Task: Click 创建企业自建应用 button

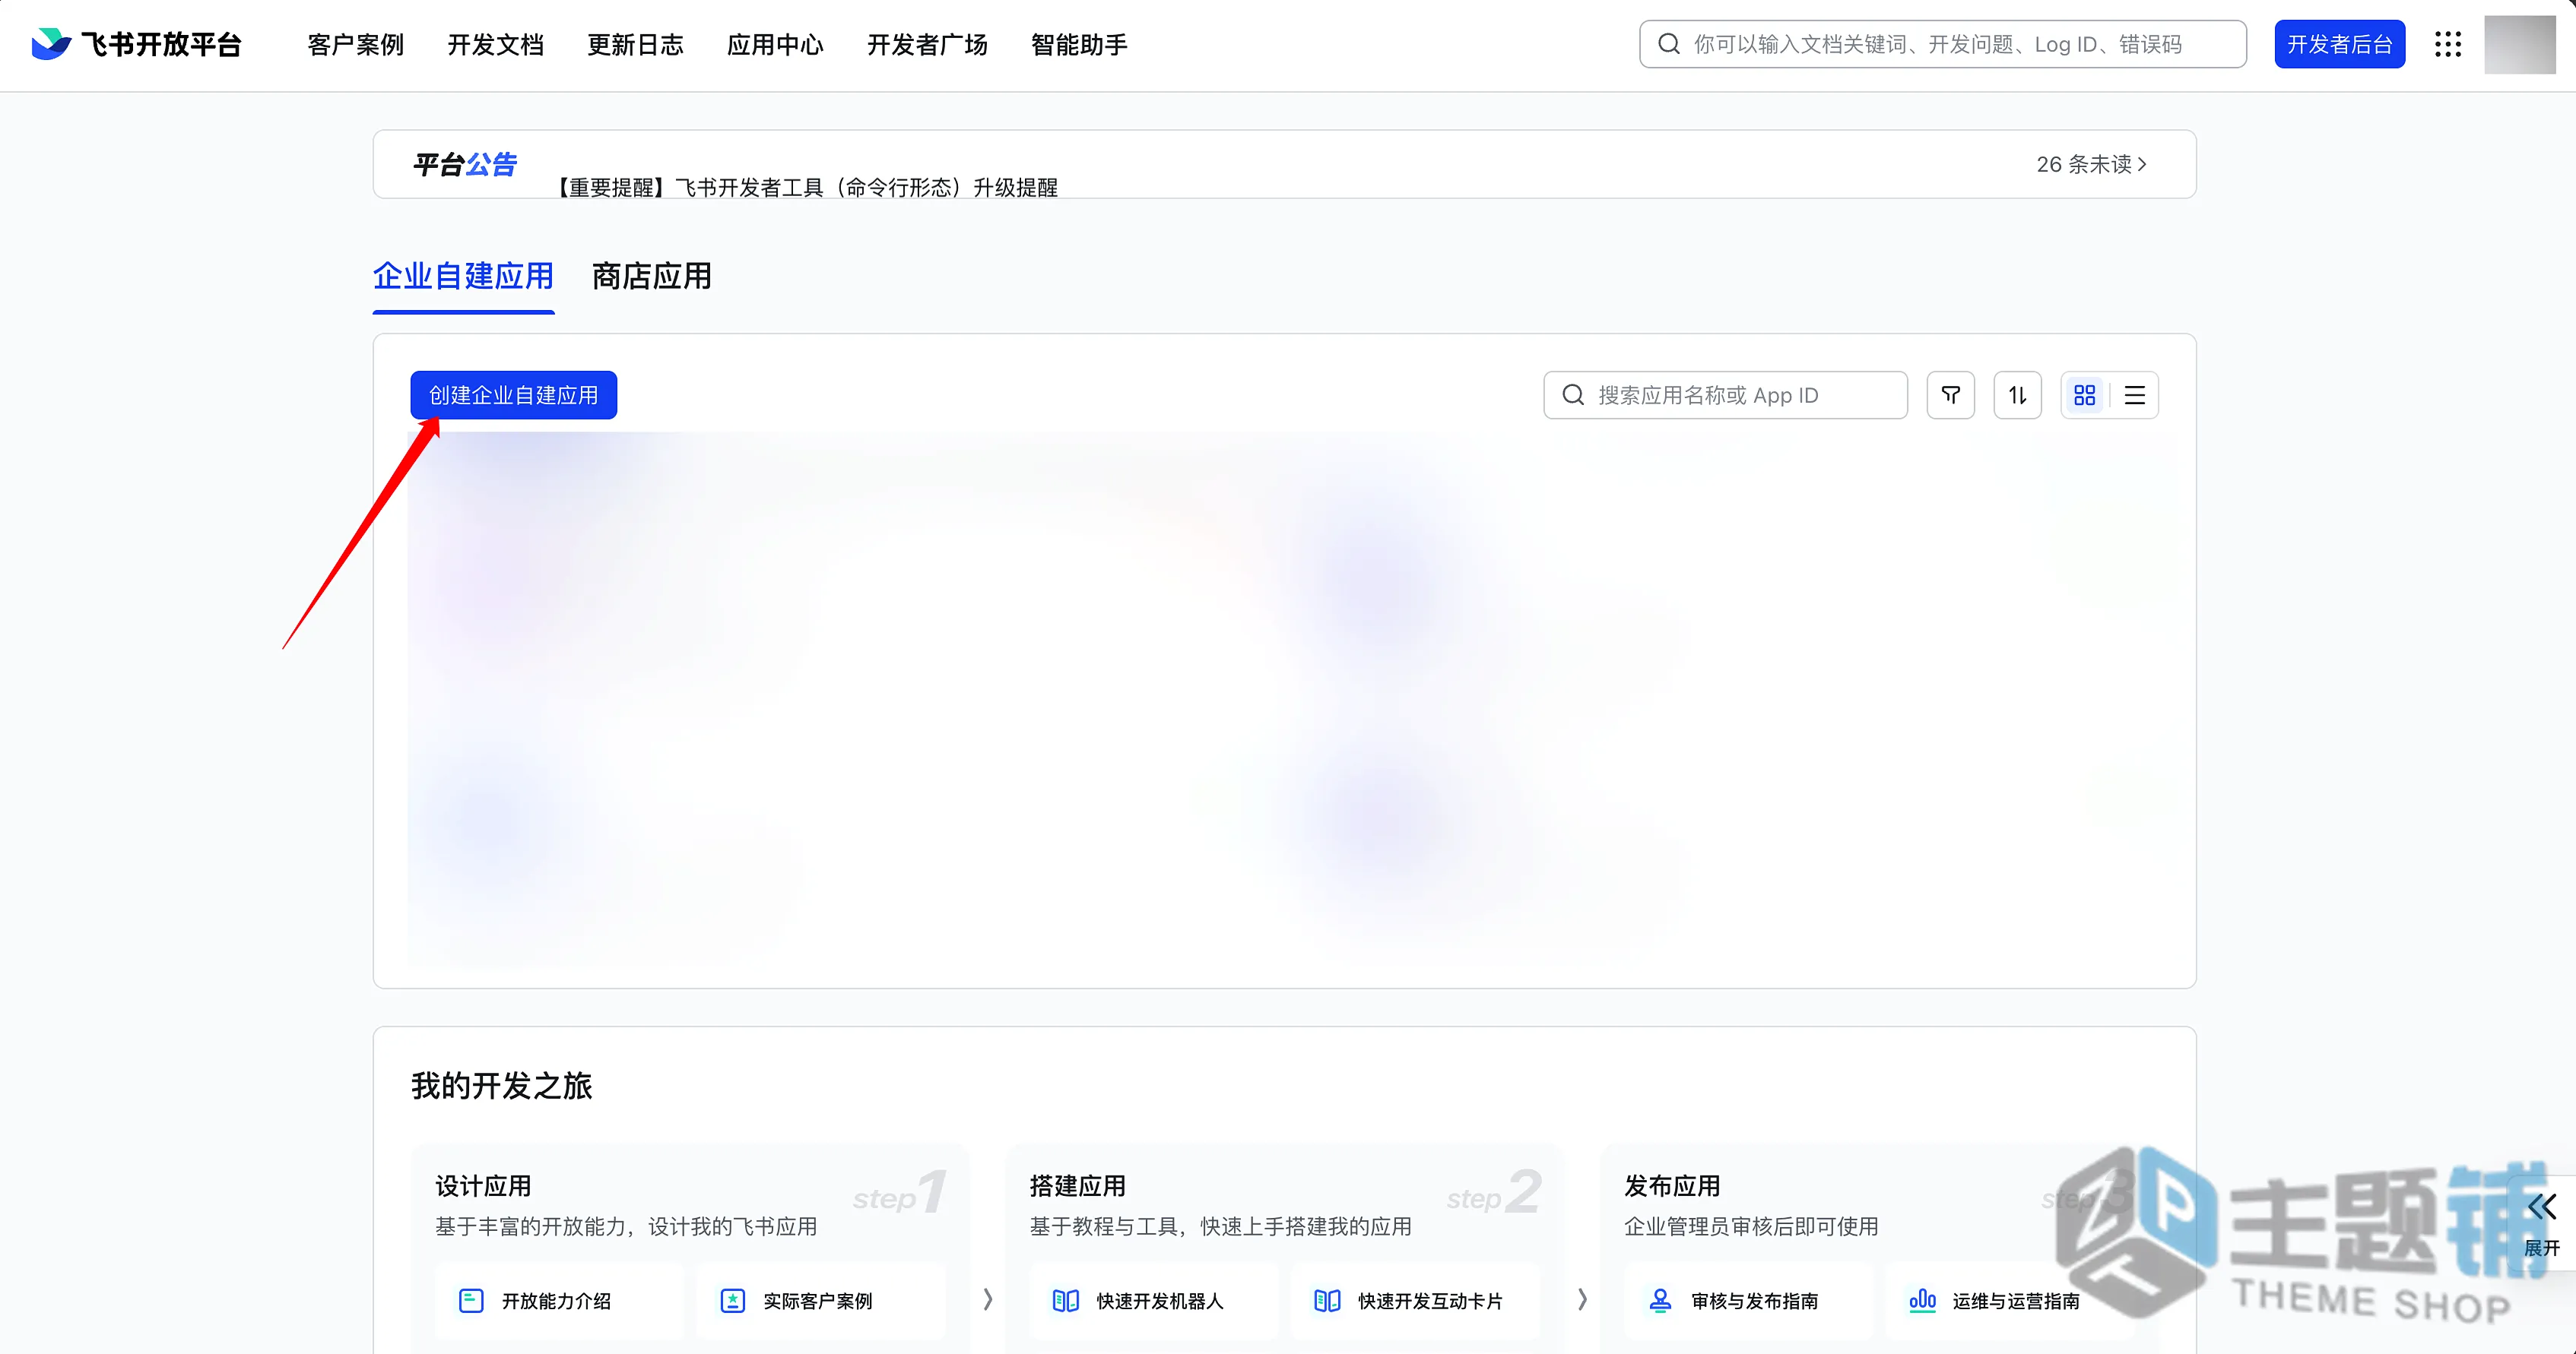Action: 513,394
